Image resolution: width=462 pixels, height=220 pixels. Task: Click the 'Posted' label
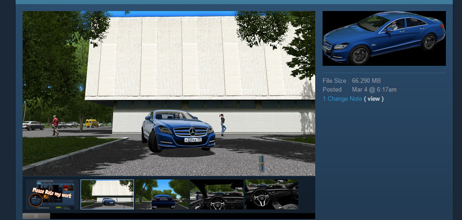tap(332, 90)
